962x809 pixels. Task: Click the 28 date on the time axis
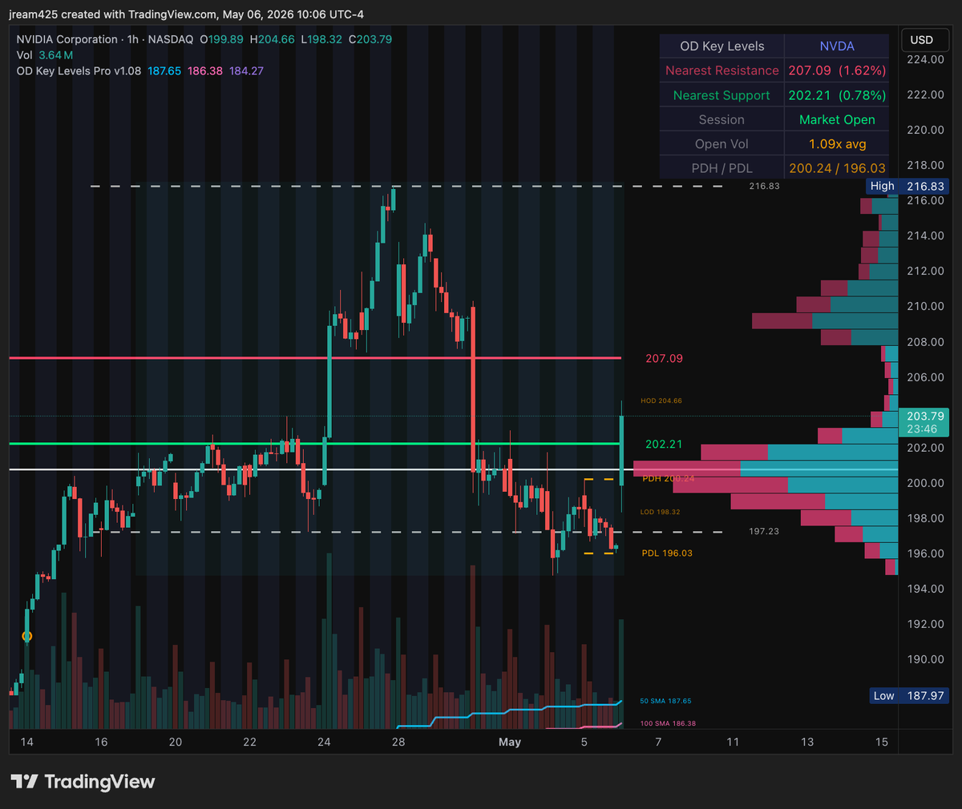pos(398,743)
